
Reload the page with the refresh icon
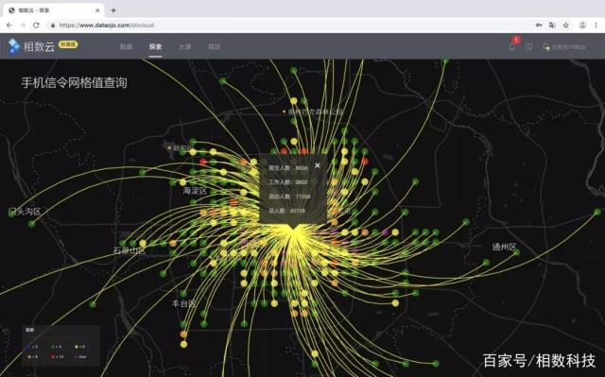pyautogui.click(x=36, y=26)
